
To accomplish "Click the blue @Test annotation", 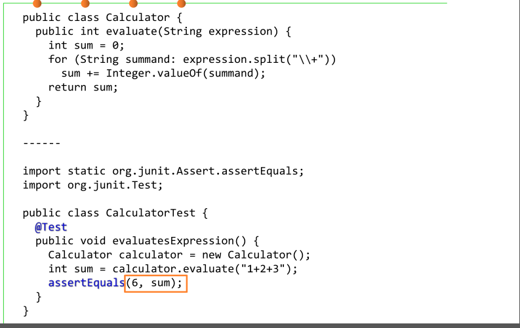I will pyautogui.click(x=51, y=227).
